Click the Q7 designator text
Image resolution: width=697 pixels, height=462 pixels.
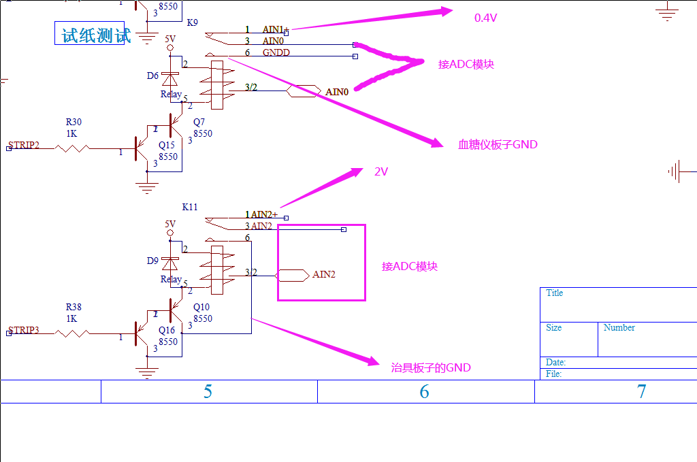click(x=199, y=122)
